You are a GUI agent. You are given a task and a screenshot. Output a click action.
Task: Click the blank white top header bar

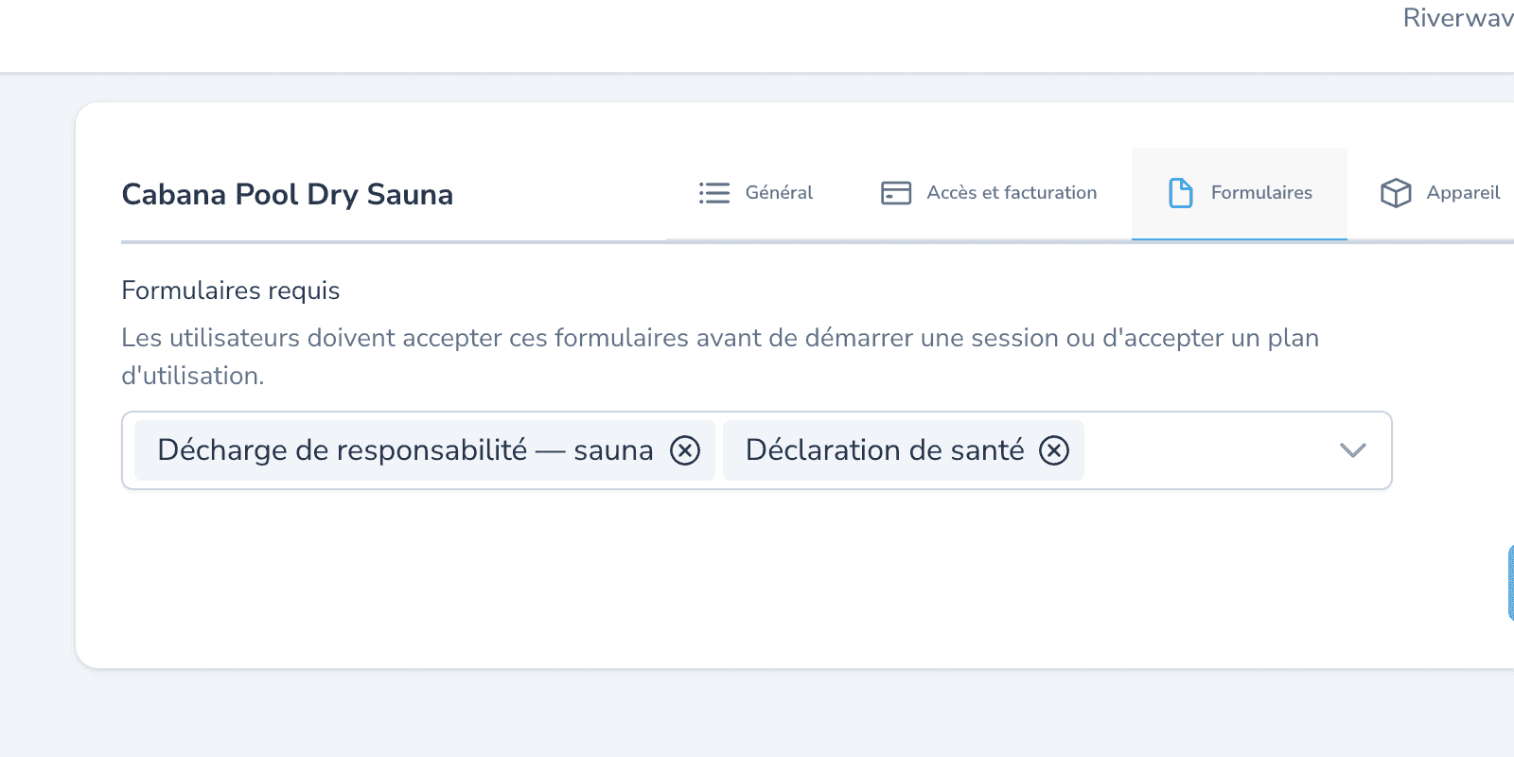click(662, 36)
